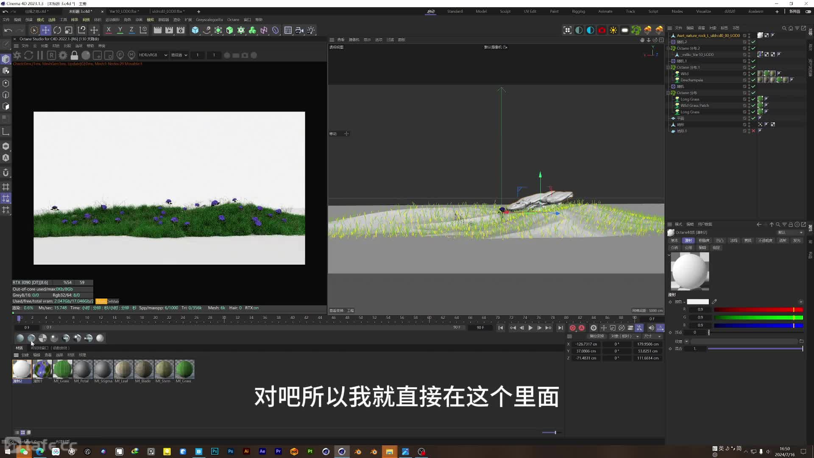
Task: Select the Scale tool in top toolbar
Action: click(69, 30)
